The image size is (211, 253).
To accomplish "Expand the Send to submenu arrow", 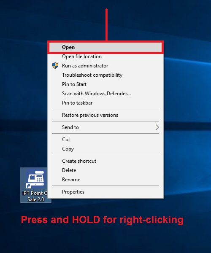I will [x=157, y=127].
